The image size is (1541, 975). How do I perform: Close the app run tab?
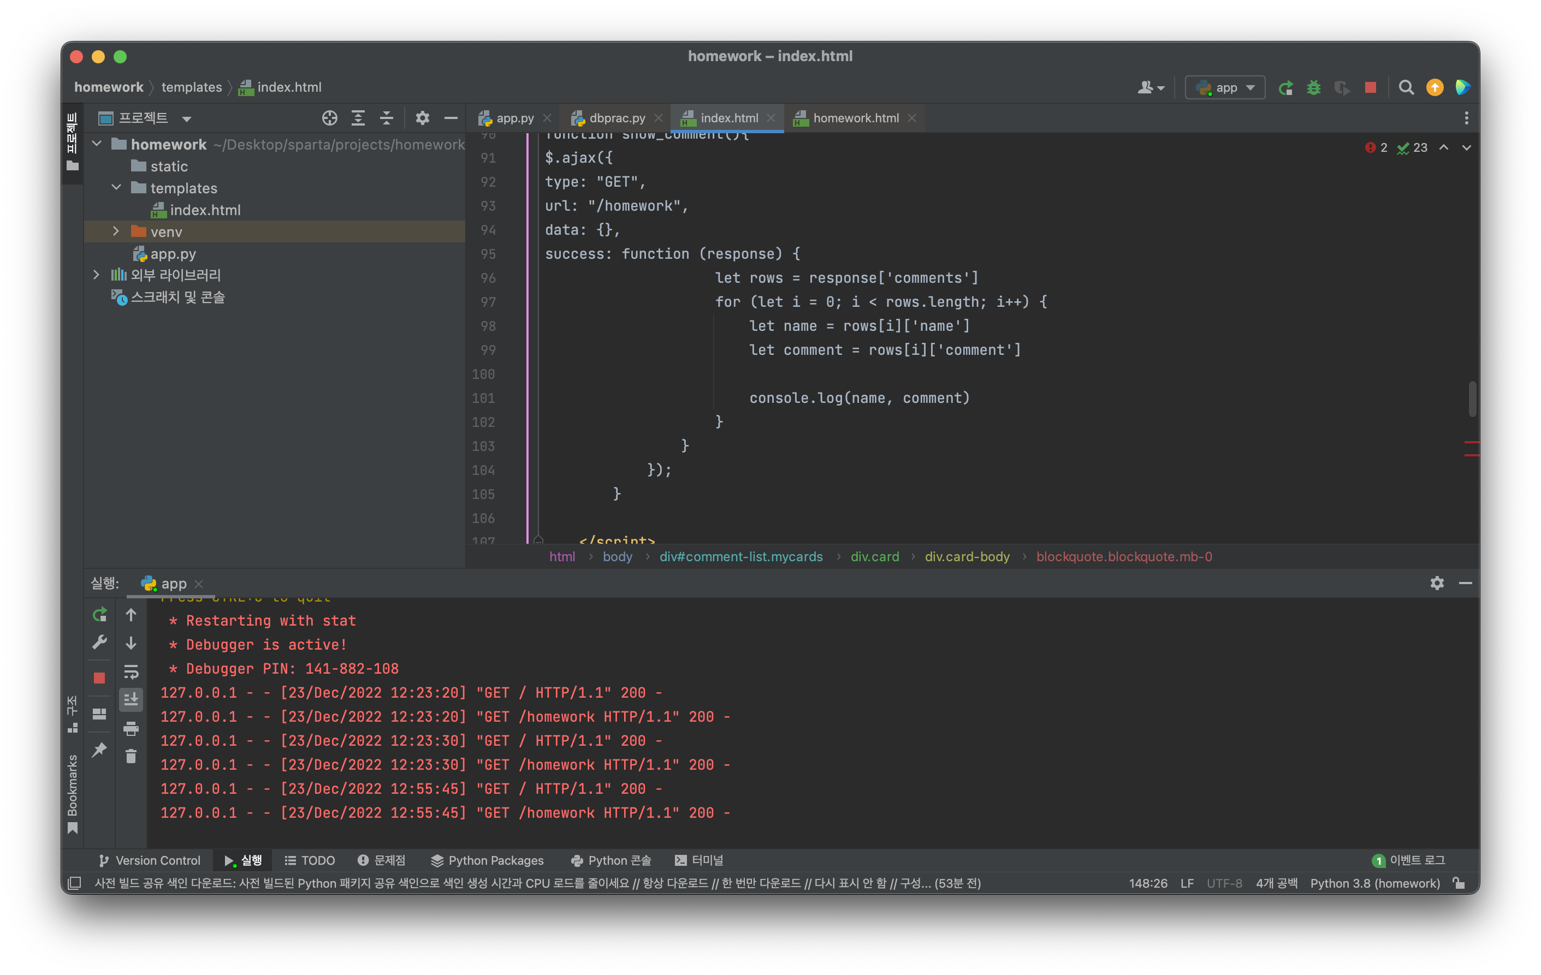(199, 584)
